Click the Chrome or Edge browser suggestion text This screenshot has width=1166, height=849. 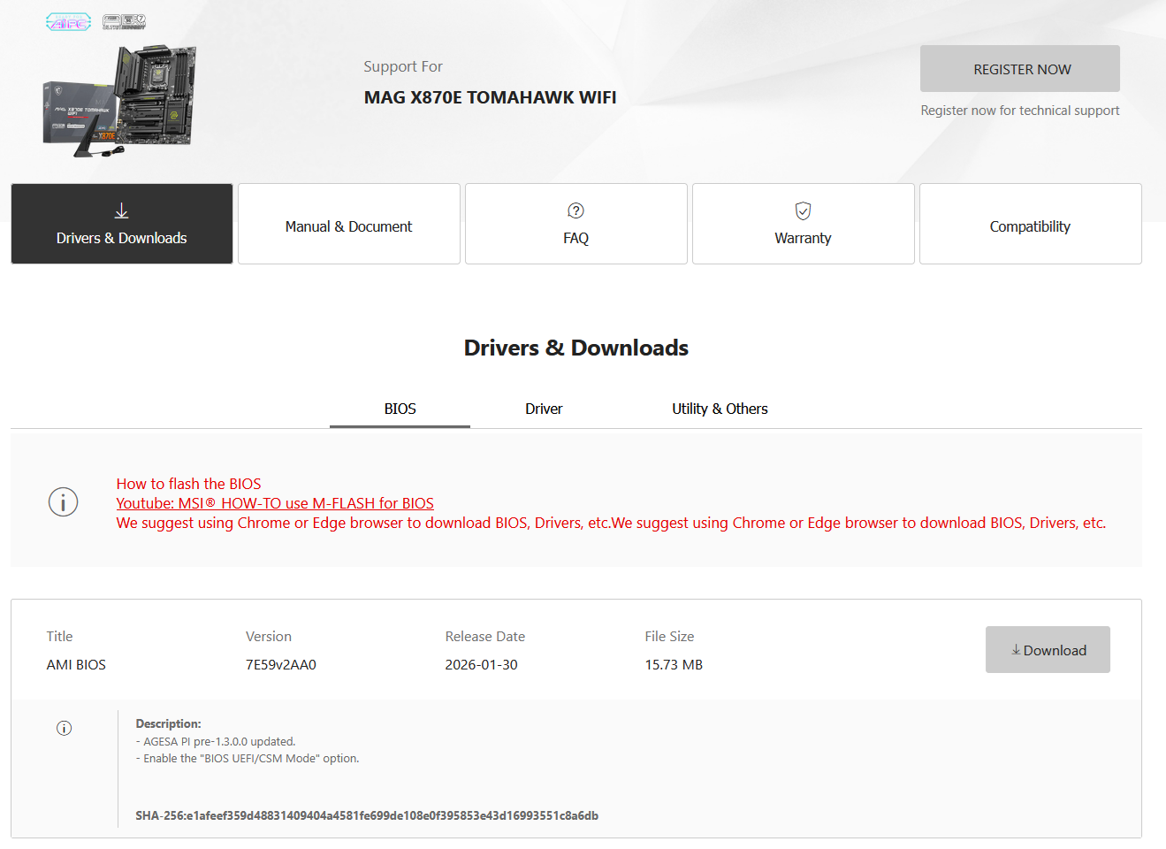click(x=612, y=523)
